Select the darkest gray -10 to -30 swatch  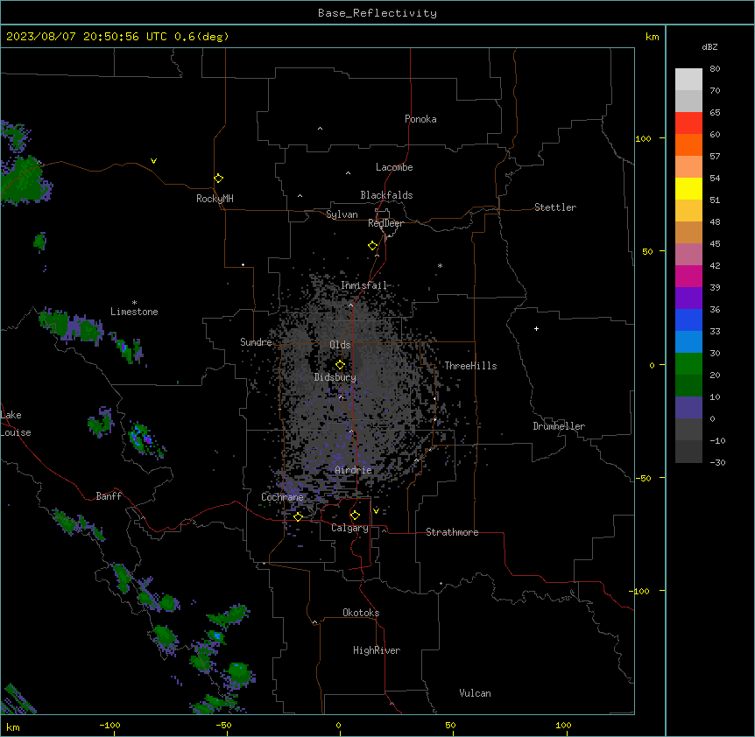pos(688,452)
